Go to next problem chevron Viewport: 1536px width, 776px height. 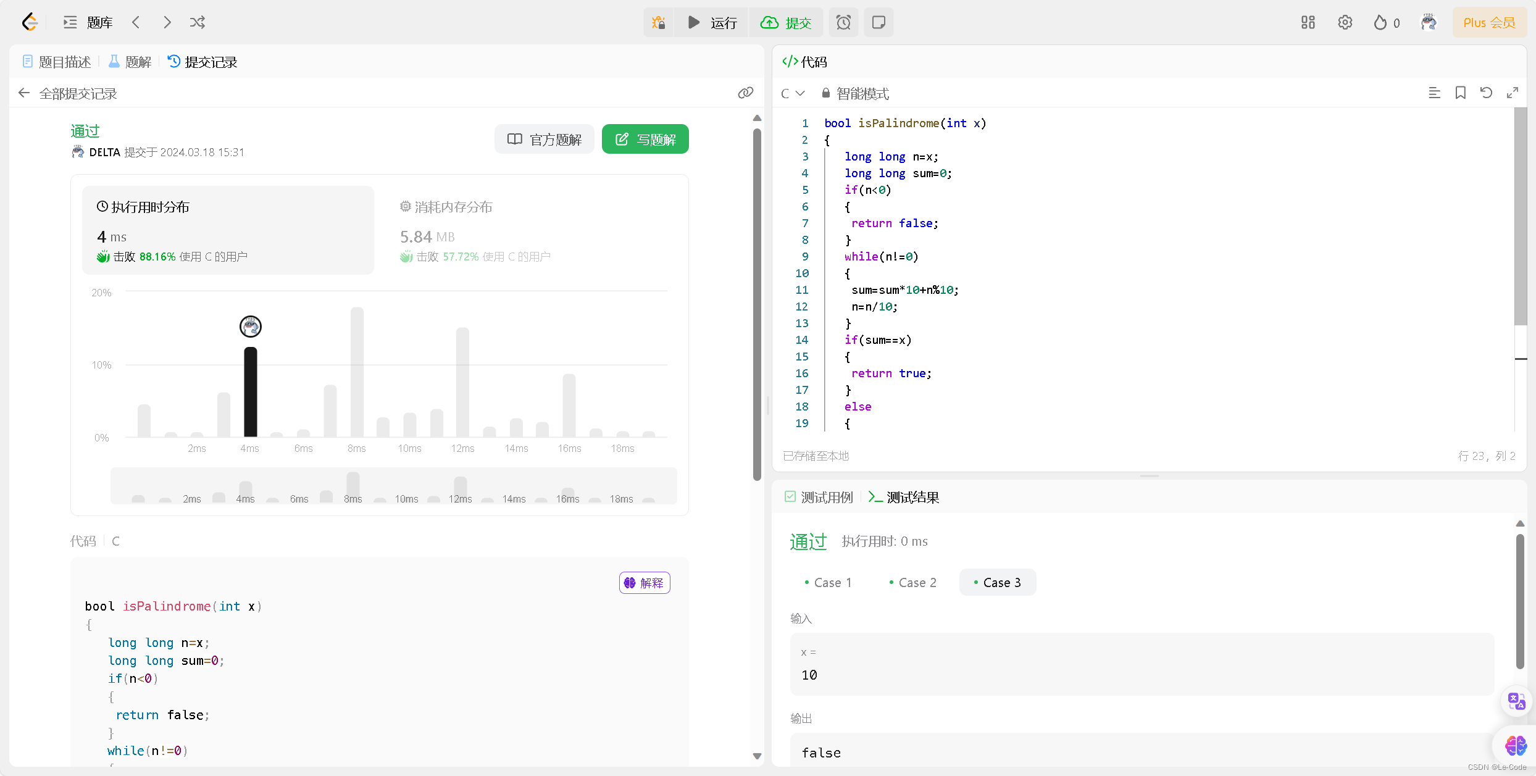point(167,23)
